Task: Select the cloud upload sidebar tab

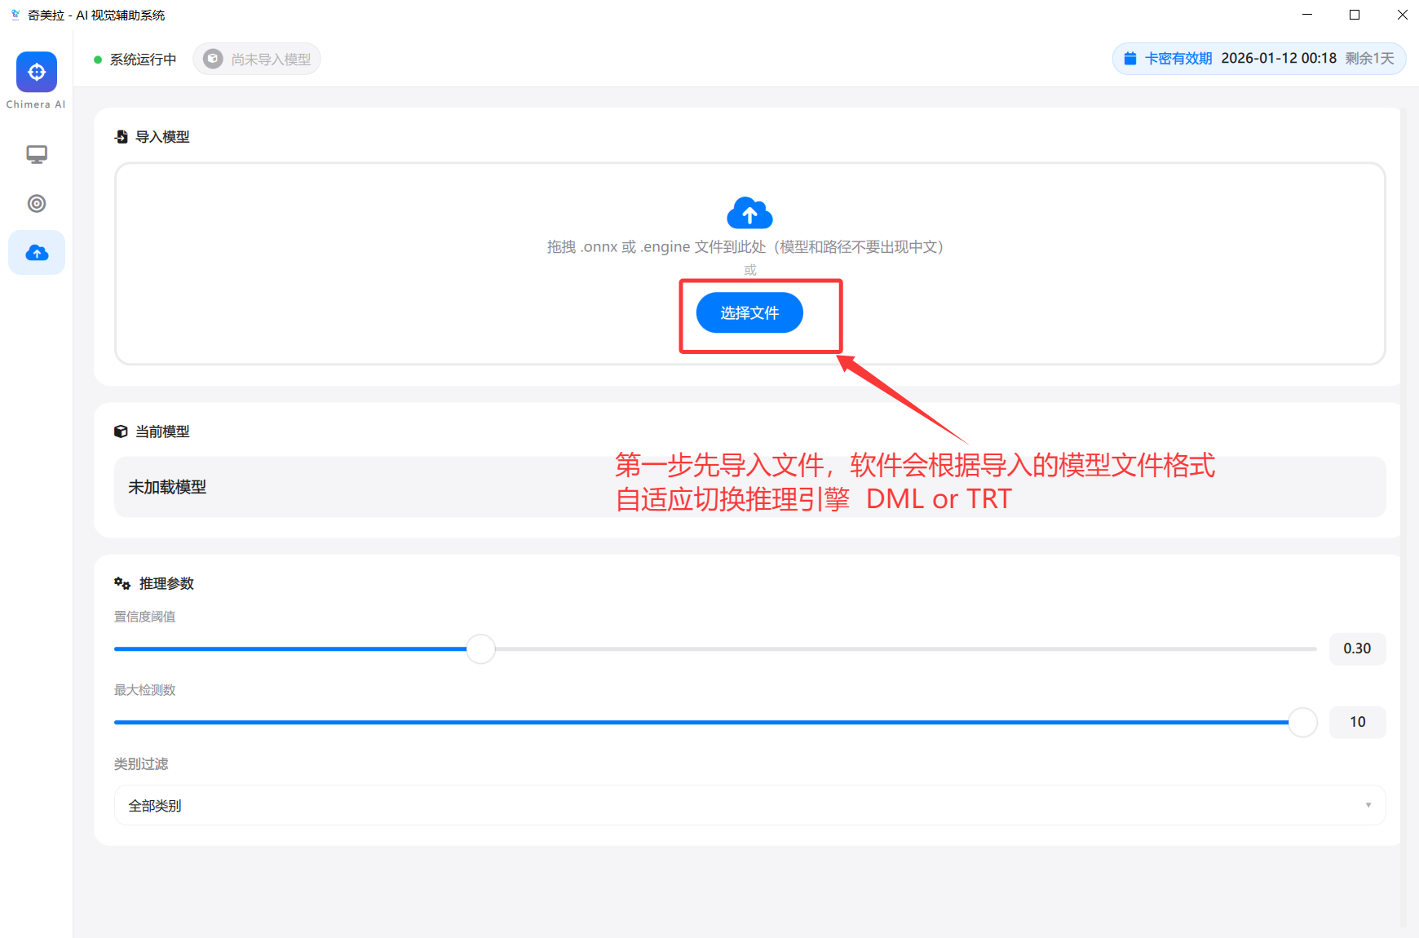Action: 37,253
